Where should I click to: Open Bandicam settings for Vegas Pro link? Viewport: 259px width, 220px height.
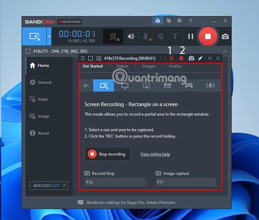tap(131, 203)
